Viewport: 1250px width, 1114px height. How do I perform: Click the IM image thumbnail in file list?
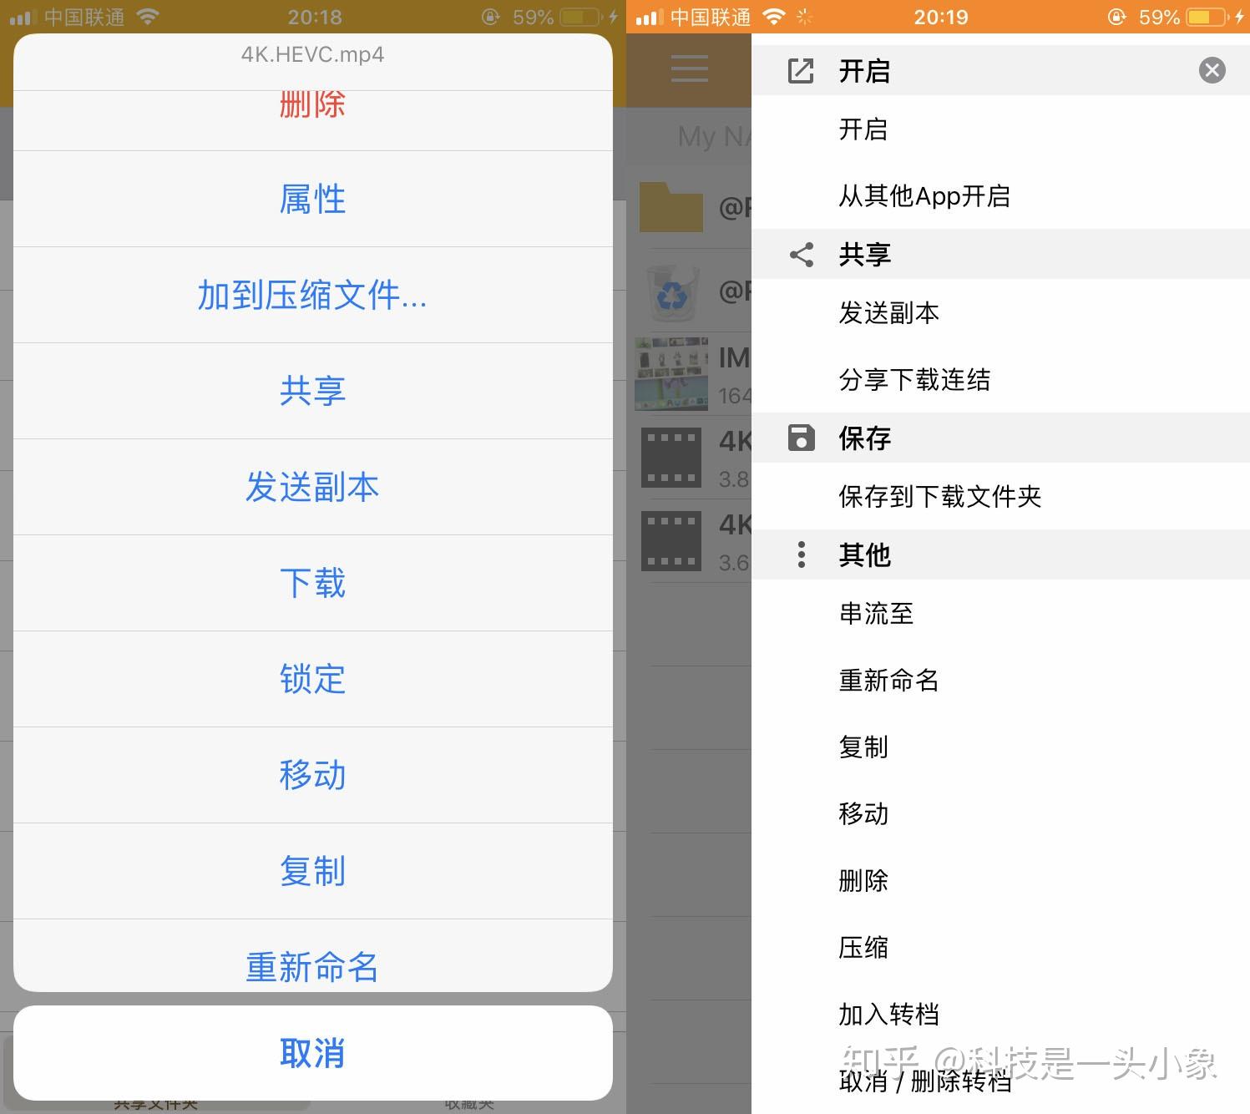(x=671, y=373)
